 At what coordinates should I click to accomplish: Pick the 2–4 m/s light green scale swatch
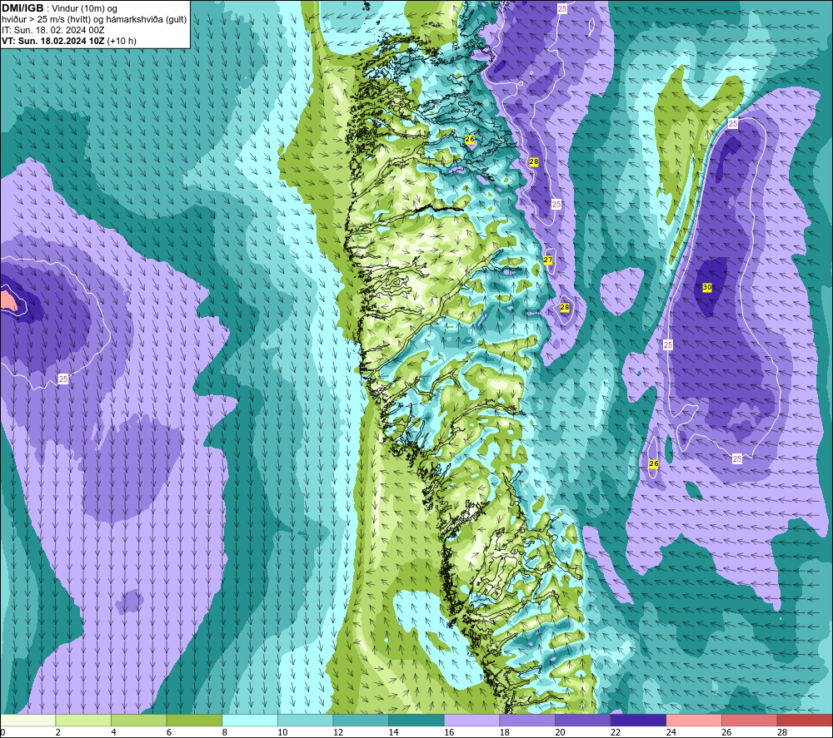83,721
